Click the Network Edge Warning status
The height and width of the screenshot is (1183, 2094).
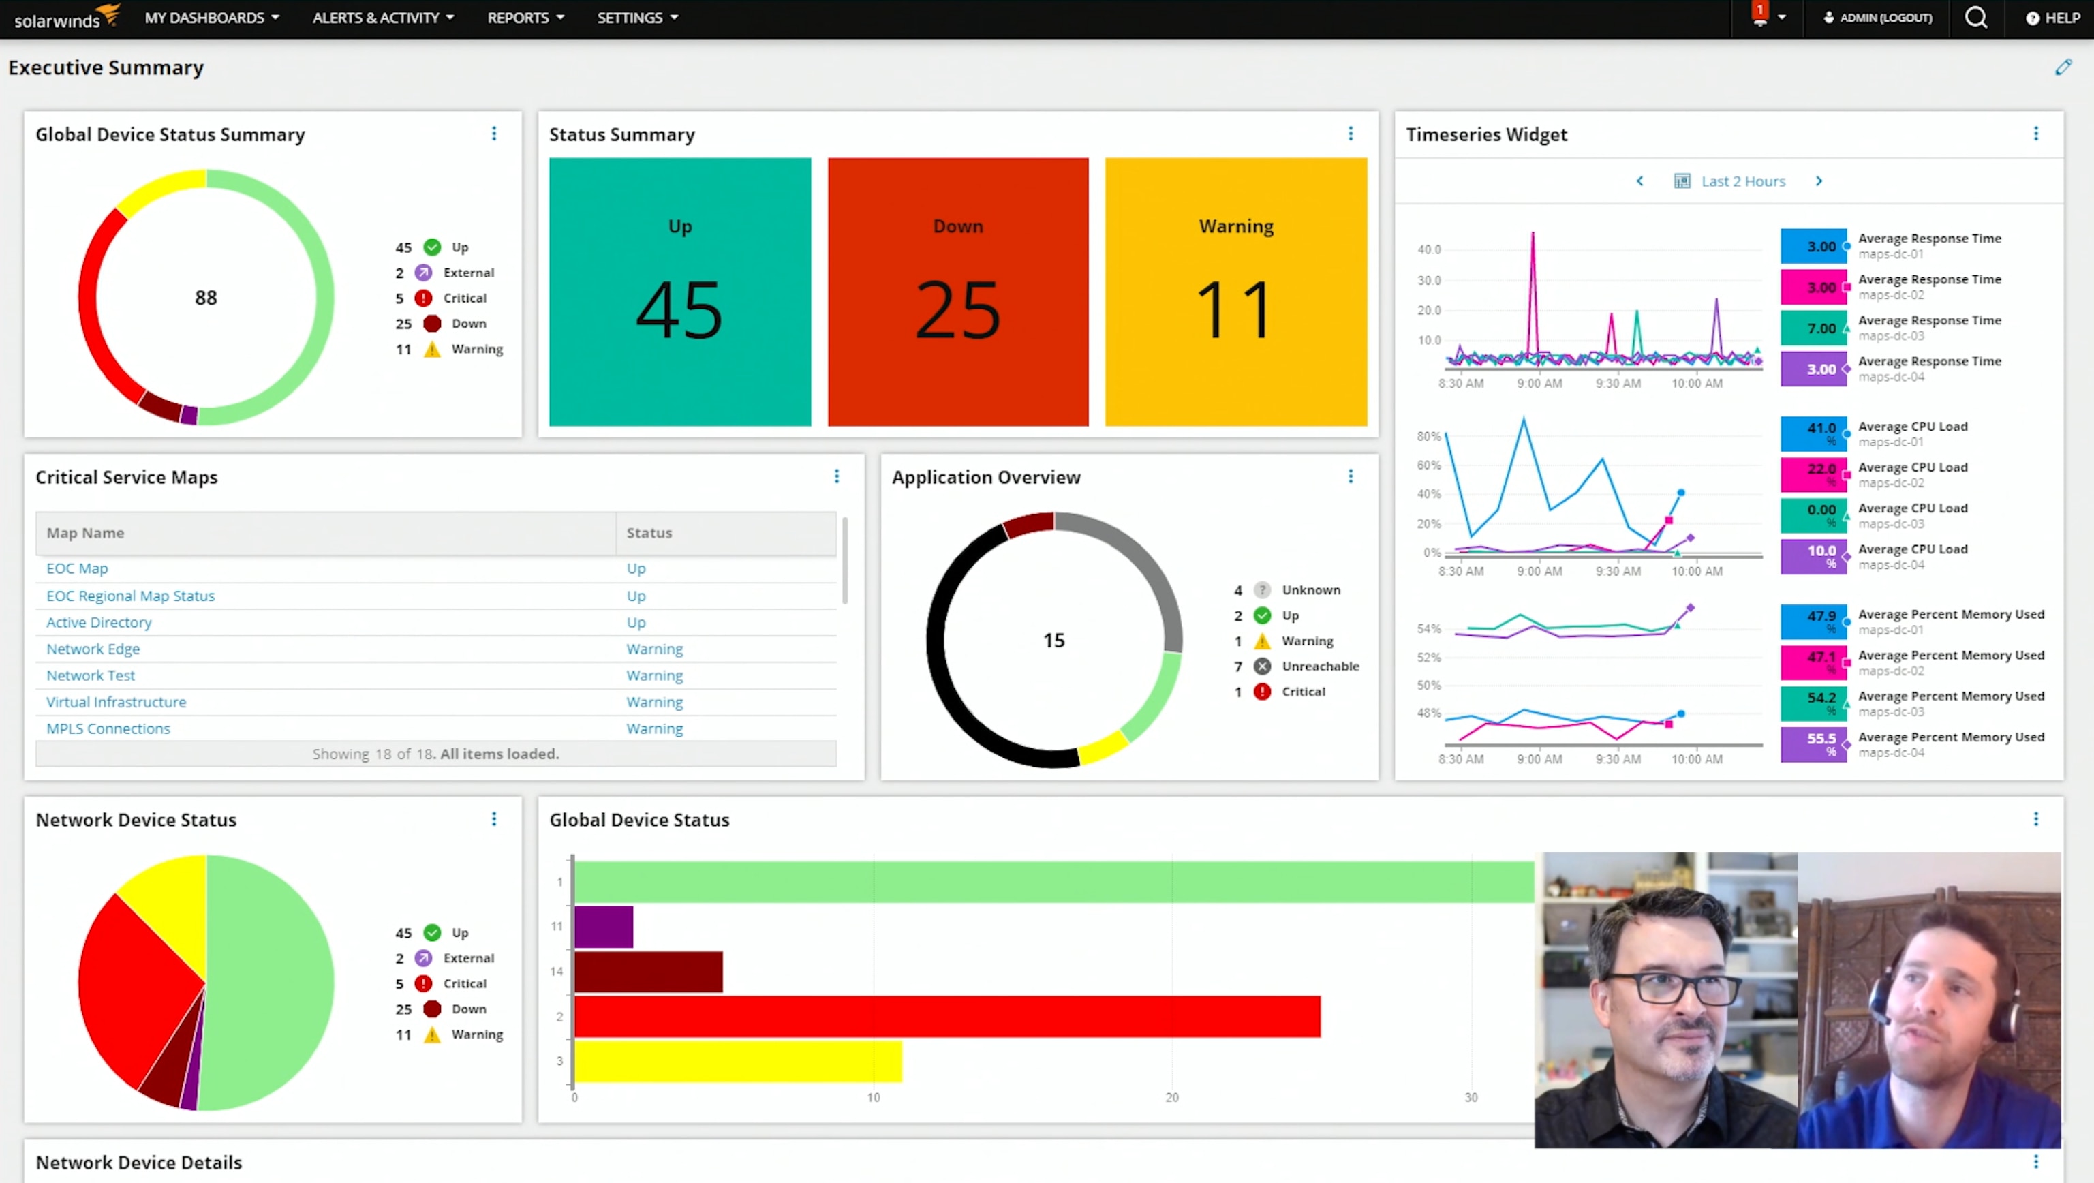654,647
